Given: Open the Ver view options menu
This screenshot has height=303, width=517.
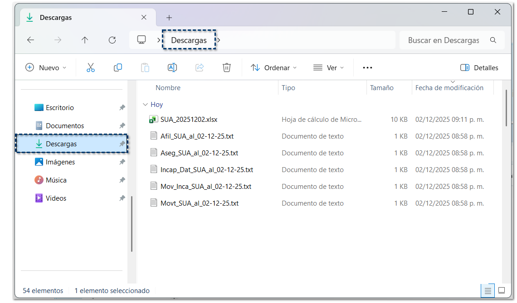Looking at the screenshot, I should (x=328, y=67).
